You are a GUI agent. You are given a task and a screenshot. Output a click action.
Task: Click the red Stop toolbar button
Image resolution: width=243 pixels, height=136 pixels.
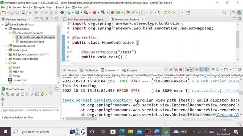coord(95,12)
